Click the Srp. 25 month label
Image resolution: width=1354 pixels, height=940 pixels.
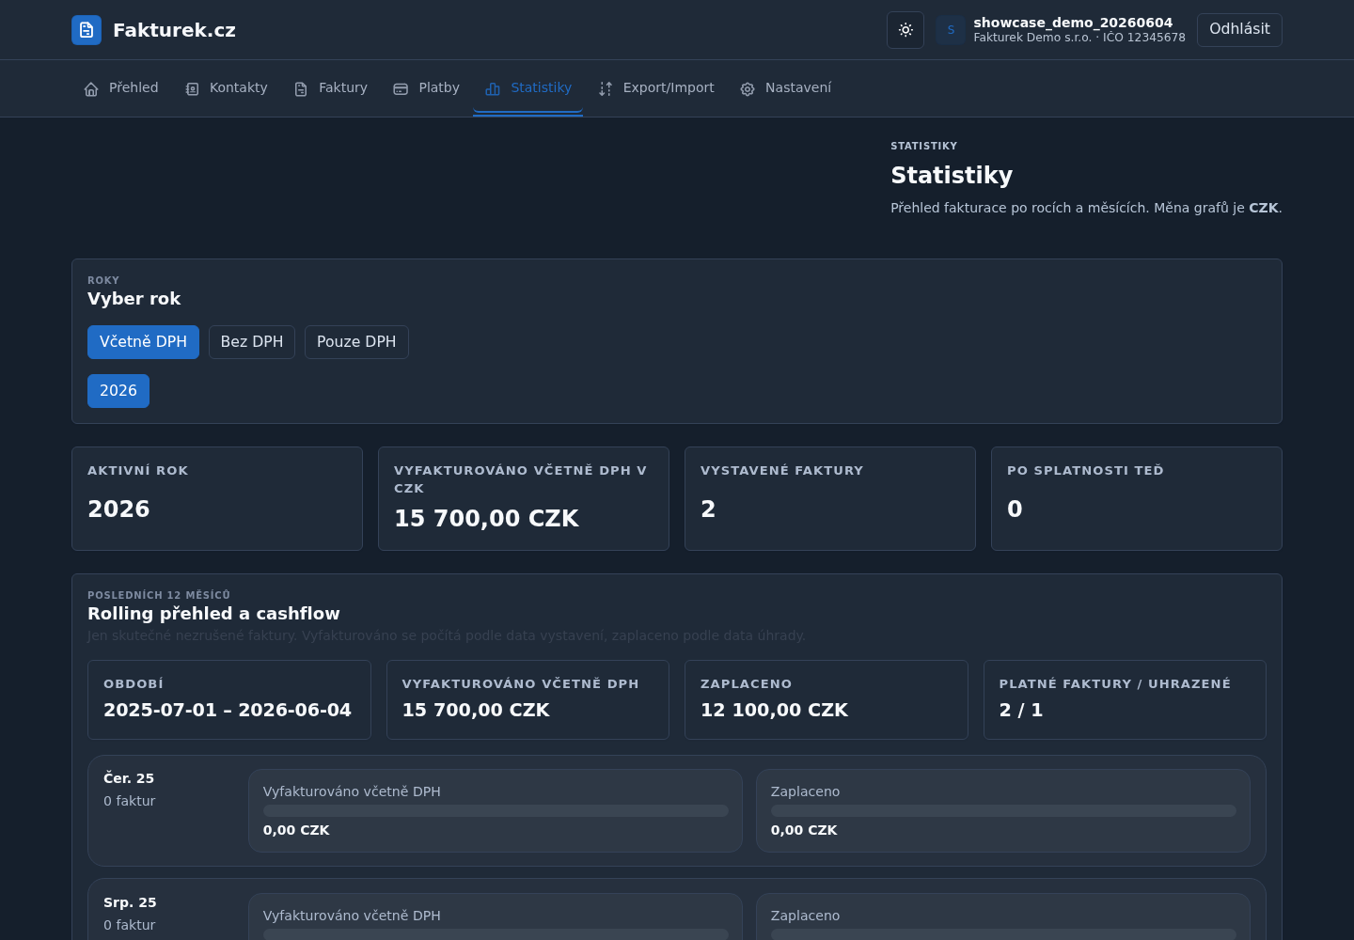pyautogui.click(x=130, y=902)
